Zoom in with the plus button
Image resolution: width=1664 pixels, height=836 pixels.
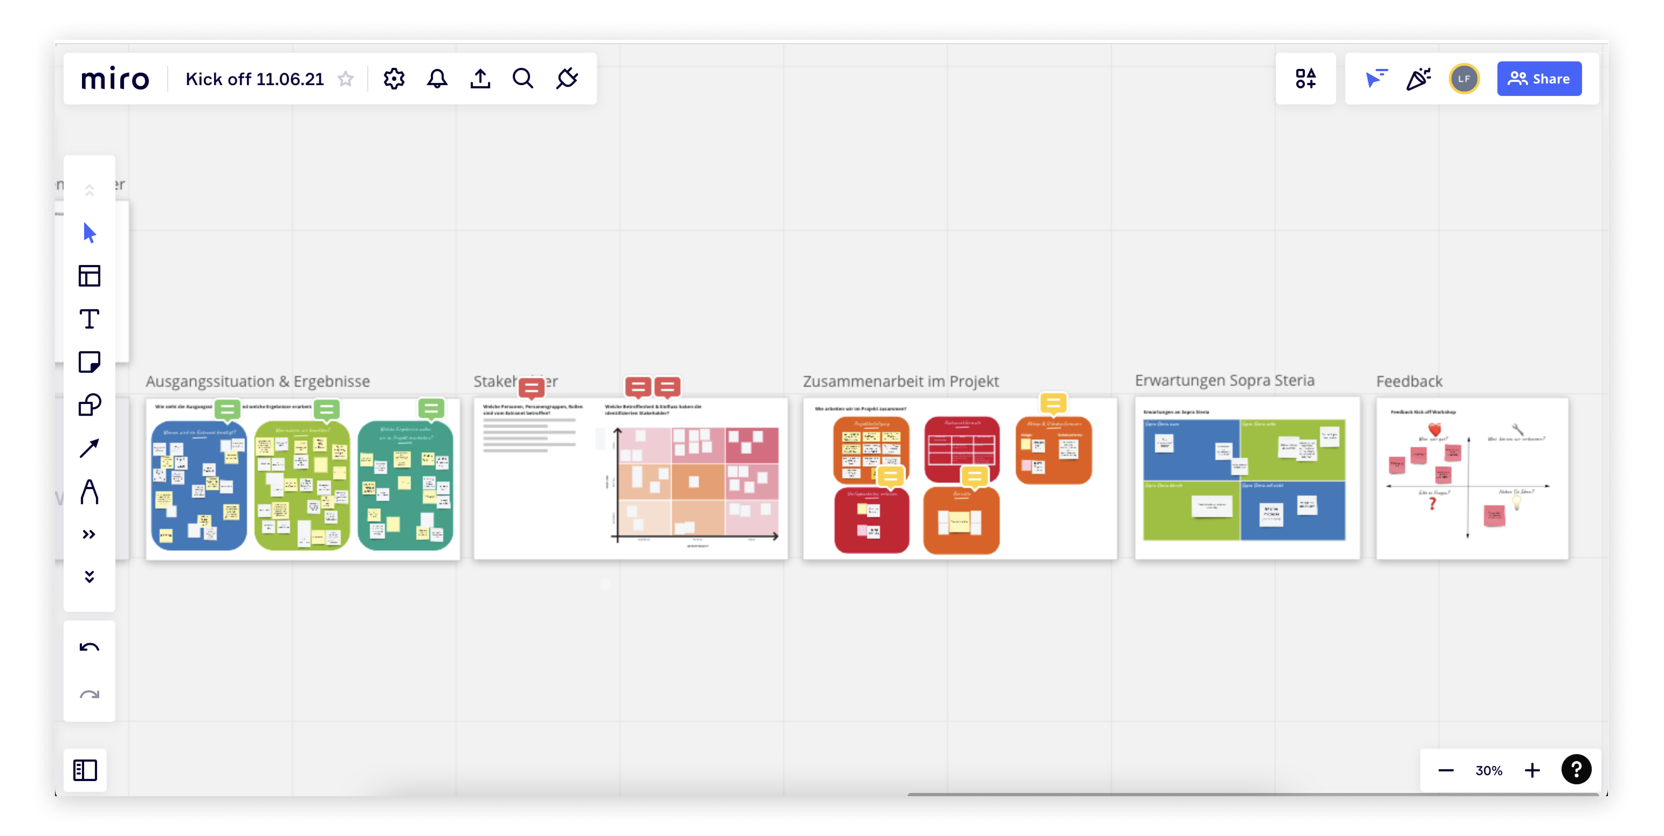pyautogui.click(x=1531, y=769)
